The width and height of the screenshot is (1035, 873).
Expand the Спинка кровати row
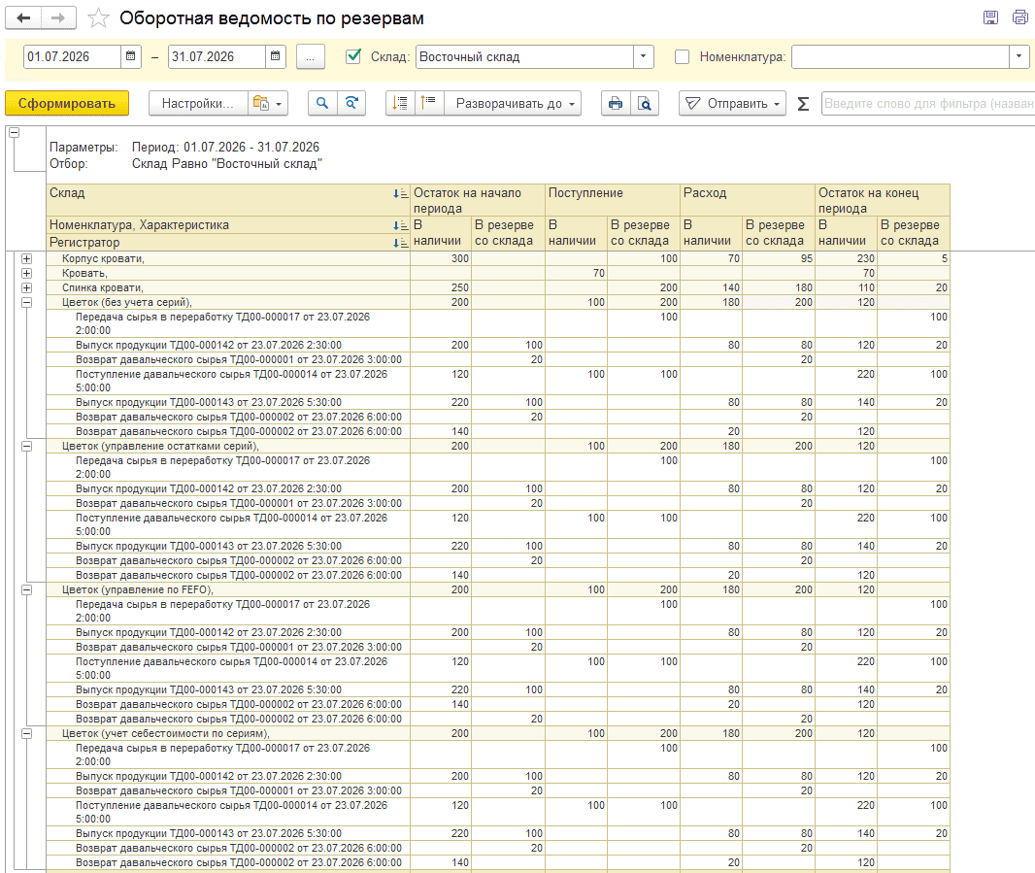point(26,287)
